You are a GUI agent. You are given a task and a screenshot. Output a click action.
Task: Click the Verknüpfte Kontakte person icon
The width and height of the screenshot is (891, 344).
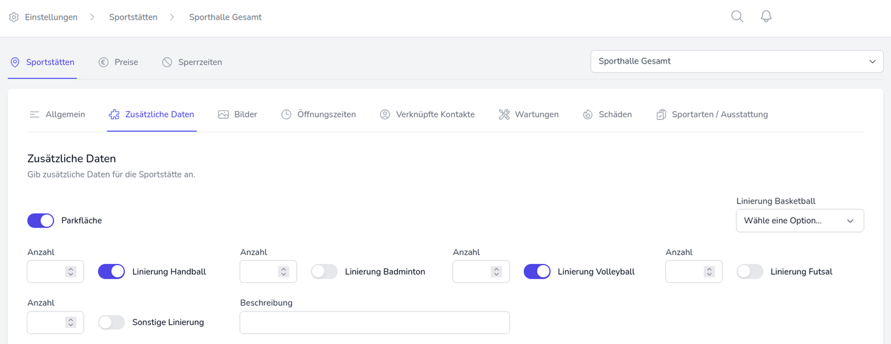pyautogui.click(x=385, y=114)
